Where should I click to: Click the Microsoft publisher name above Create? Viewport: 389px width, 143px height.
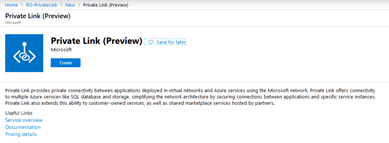tap(61, 50)
